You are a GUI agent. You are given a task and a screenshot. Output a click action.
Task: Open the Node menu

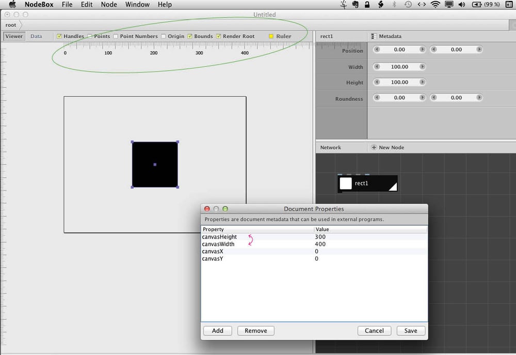coord(109,5)
